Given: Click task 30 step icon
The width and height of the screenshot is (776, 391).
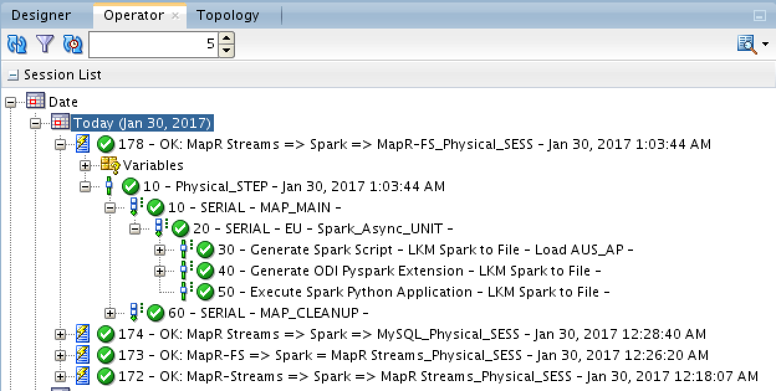Looking at the screenshot, I should 185,249.
